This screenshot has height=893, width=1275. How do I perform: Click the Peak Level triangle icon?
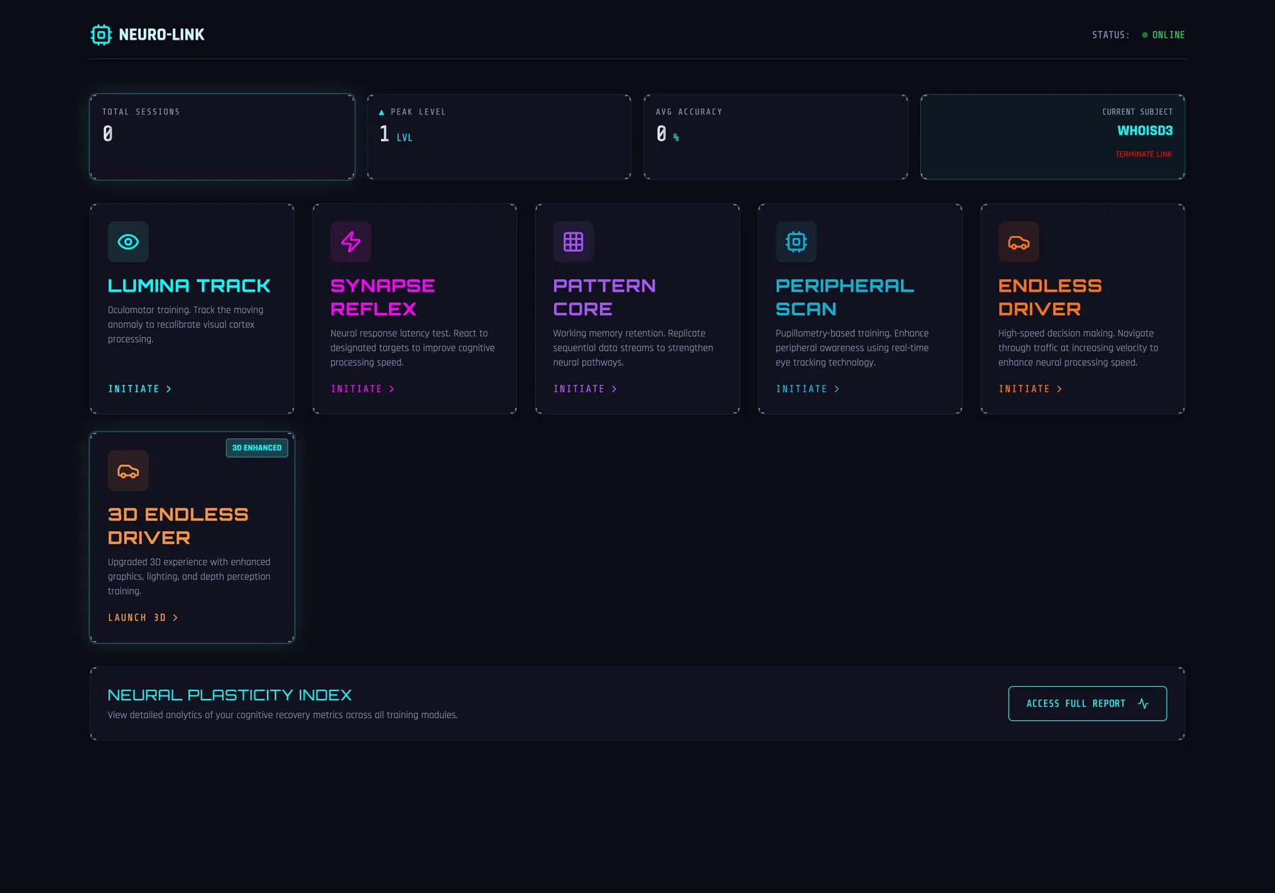pyautogui.click(x=382, y=112)
